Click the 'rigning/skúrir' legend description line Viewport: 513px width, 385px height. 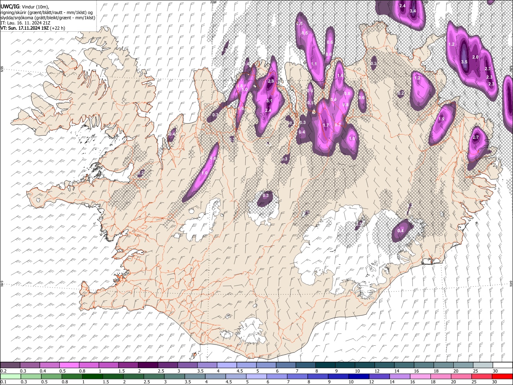point(46,12)
